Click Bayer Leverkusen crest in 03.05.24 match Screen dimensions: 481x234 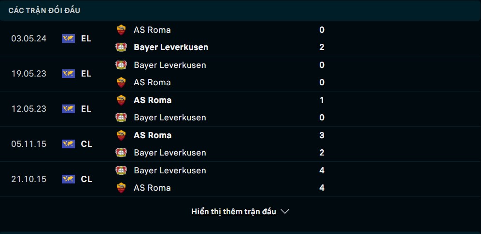click(x=121, y=47)
